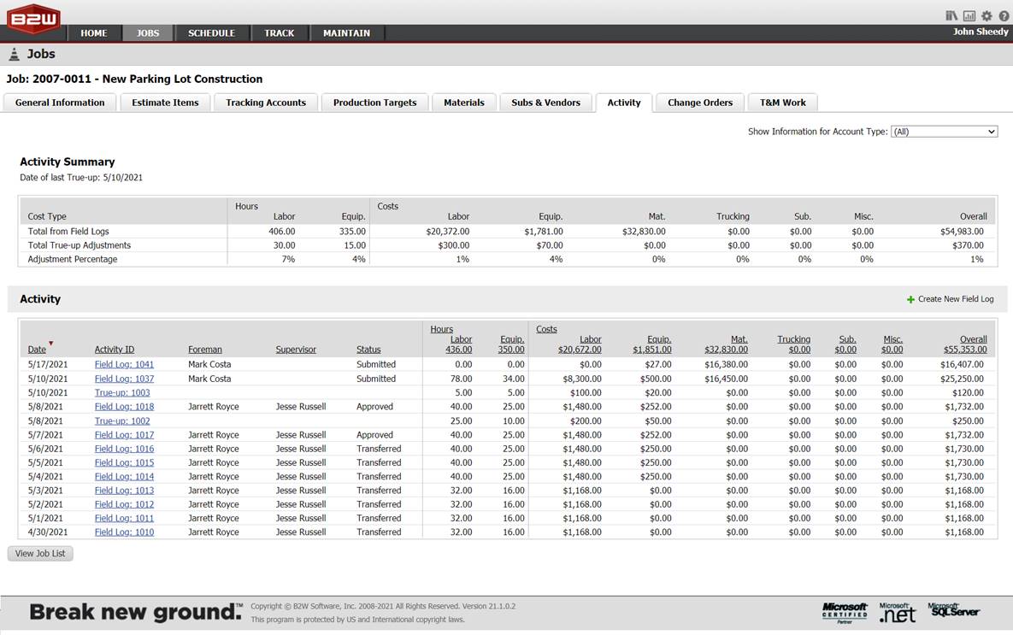Go to the HOME menu
This screenshot has width=1013, height=635.
click(x=94, y=33)
